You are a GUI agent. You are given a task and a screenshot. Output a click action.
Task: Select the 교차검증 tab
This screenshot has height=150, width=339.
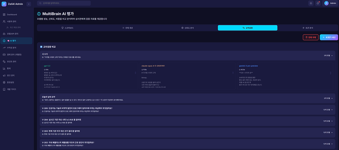pos(248,28)
